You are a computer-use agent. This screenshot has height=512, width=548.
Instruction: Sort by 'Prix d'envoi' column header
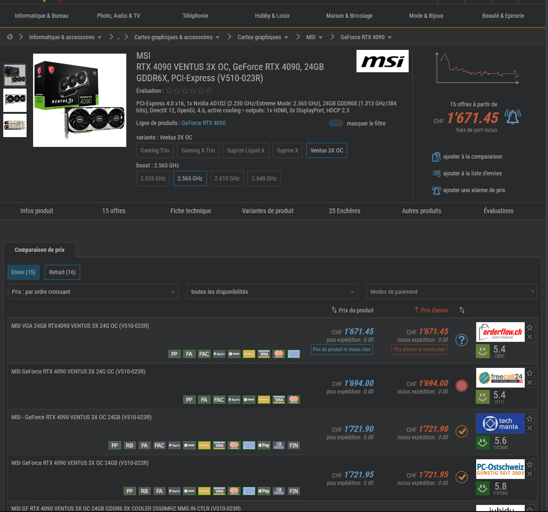(431, 310)
